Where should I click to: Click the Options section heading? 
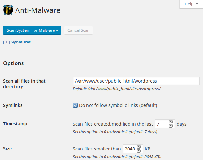pos(14,63)
